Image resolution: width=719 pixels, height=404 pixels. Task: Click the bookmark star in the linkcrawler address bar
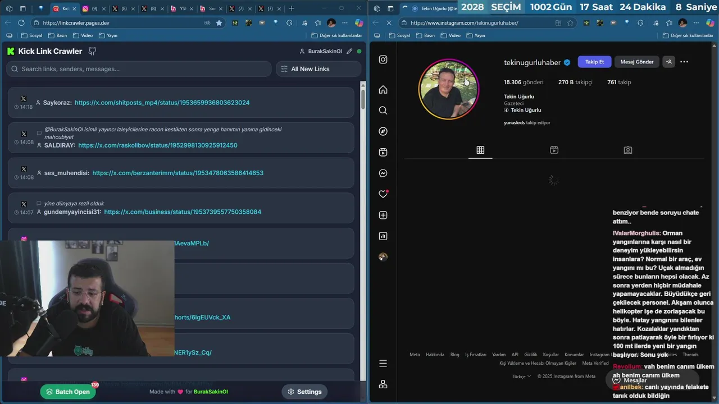pos(219,23)
